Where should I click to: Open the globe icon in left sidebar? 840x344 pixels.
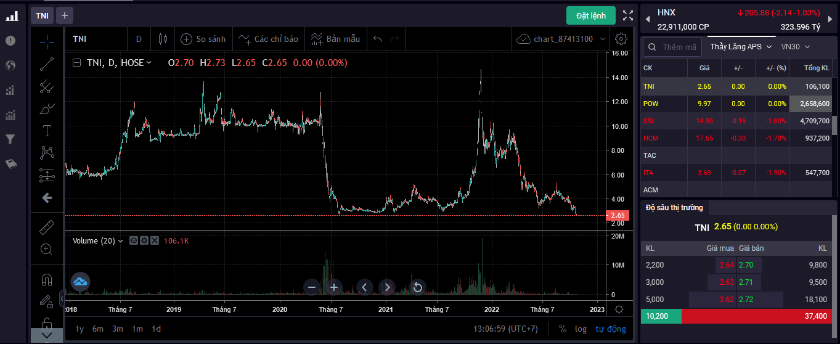10,65
